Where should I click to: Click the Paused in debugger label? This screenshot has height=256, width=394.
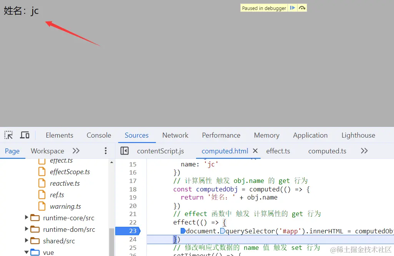(264, 8)
